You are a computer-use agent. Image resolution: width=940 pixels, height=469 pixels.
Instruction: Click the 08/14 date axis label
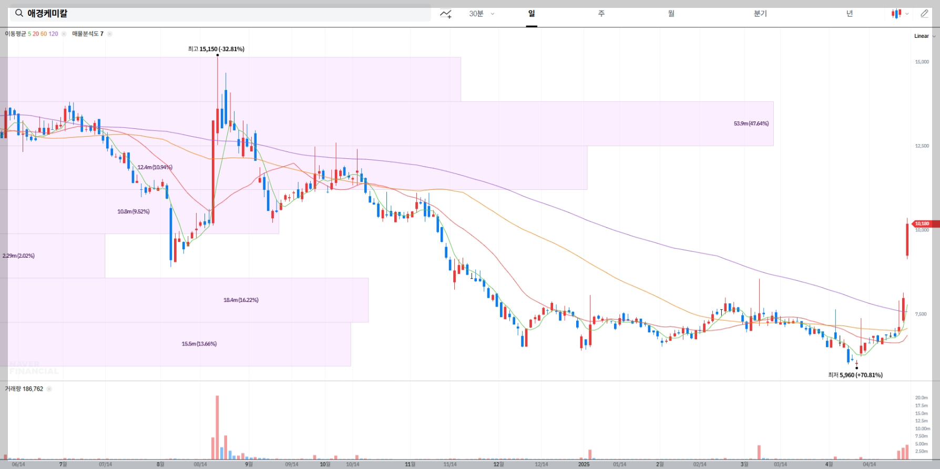pos(200,464)
